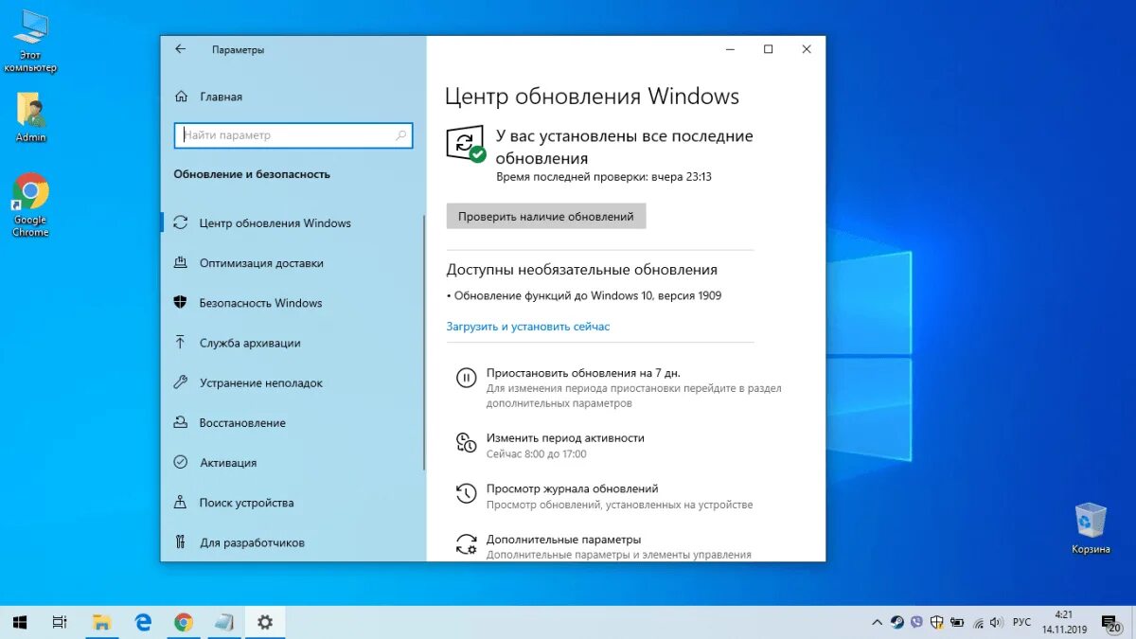
Task: Select Корзина recycle bin icon
Action: [x=1091, y=528]
